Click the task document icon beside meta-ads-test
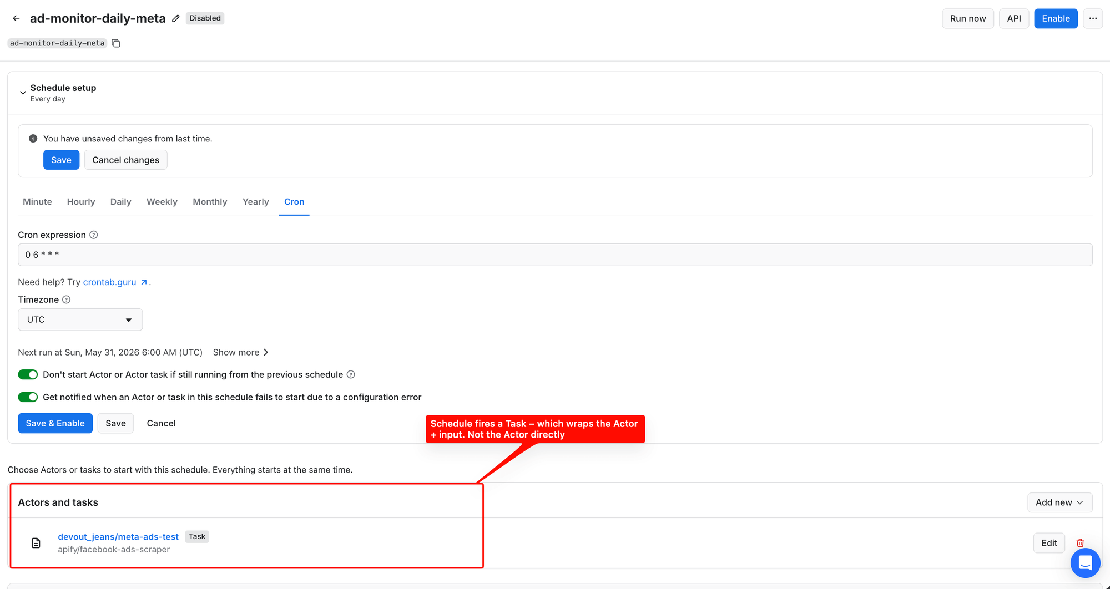1110x589 pixels. [x=36, y=543]
